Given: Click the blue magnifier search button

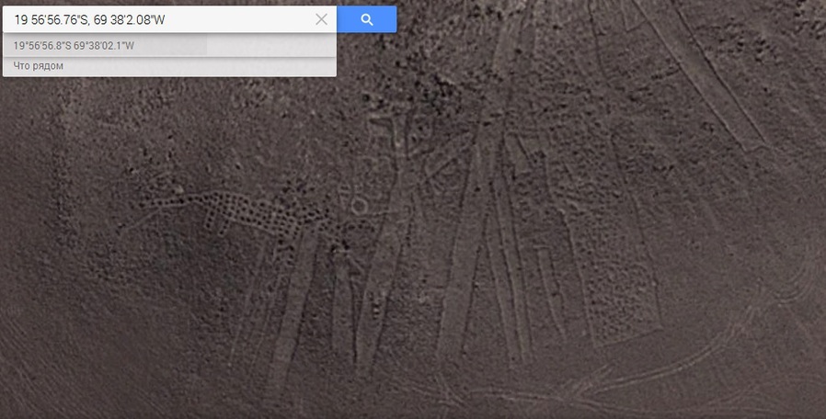Looking at the screenshot, I should tap(367, 19).
